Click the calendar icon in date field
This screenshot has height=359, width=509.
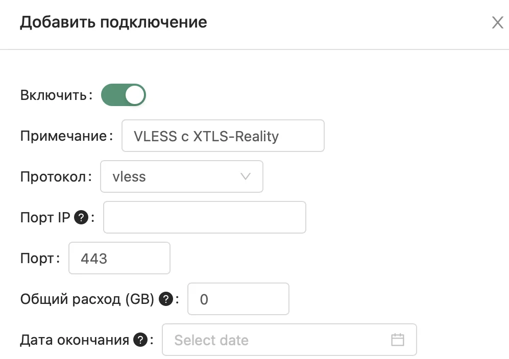(397, 340)
